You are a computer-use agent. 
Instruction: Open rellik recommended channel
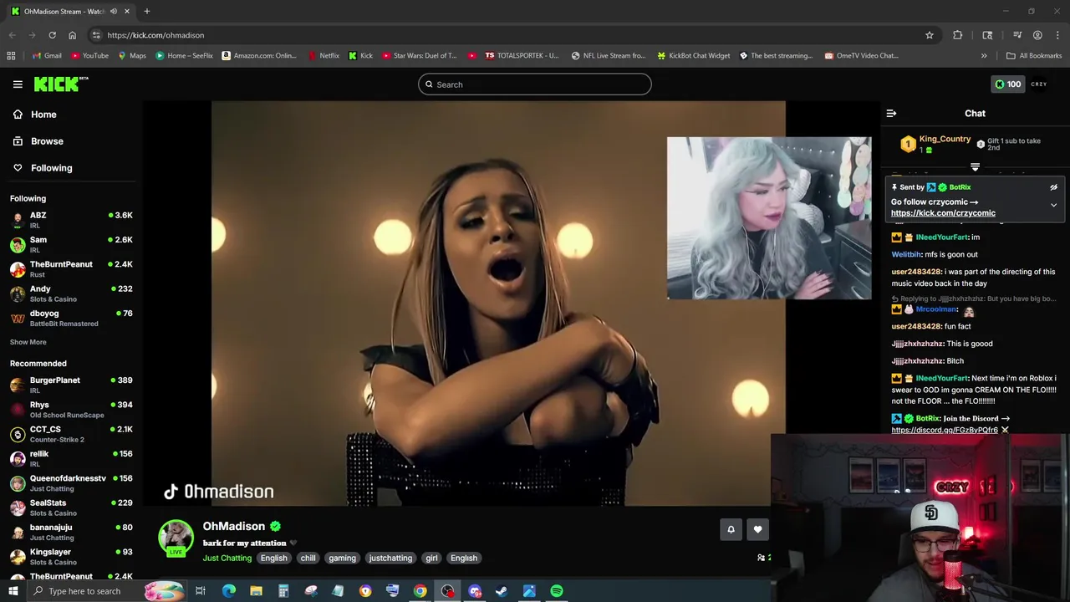70,458
